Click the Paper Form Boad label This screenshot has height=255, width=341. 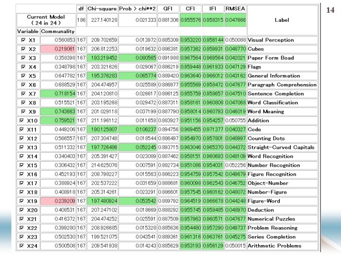[x=271, y=58]
